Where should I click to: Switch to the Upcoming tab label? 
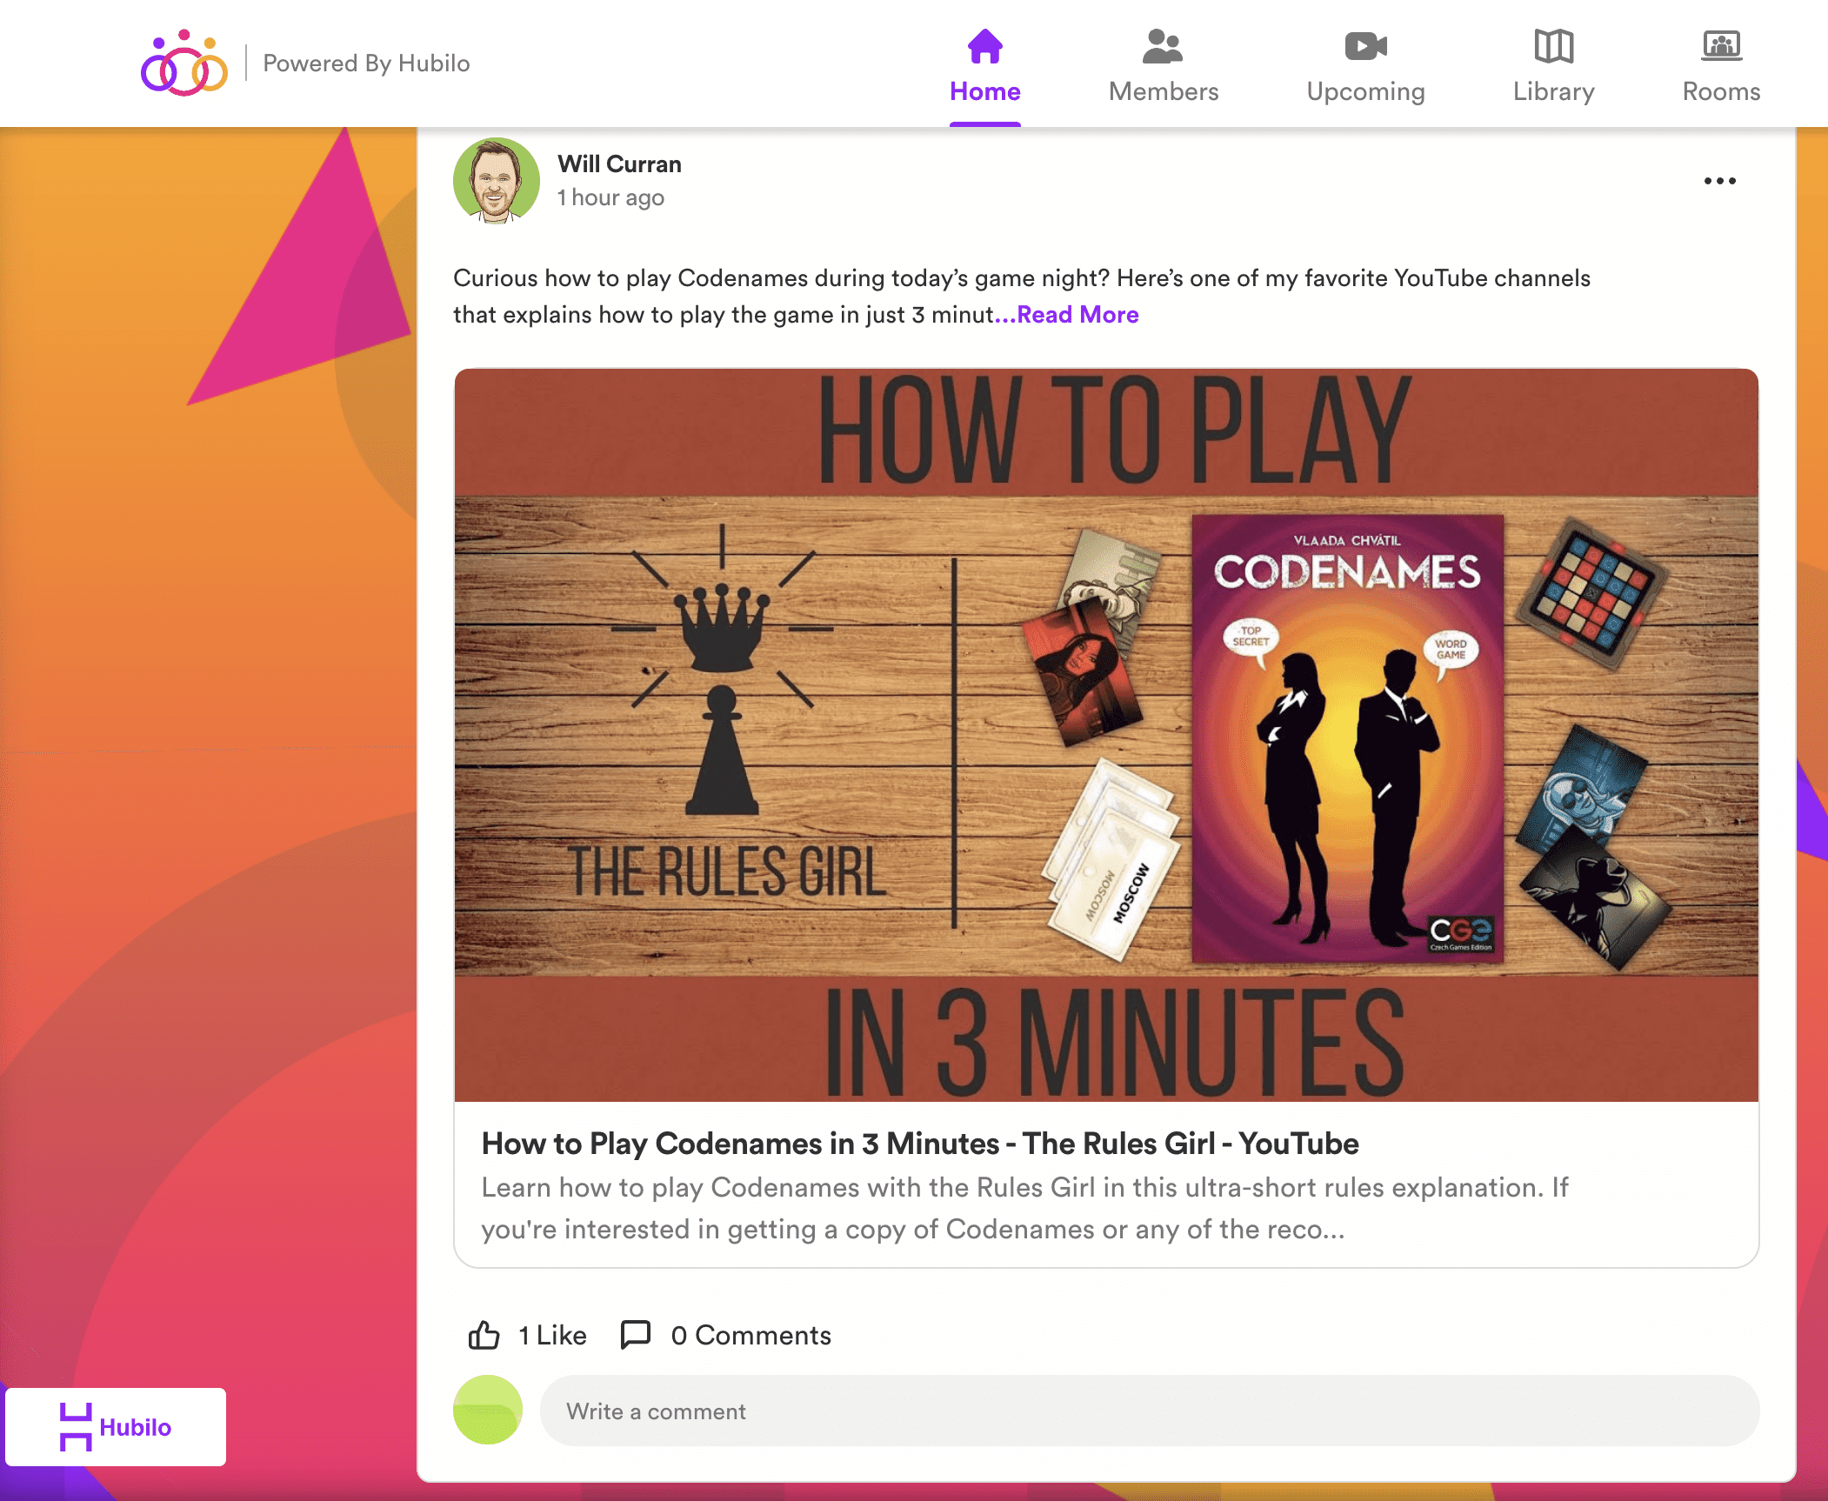1365,91
